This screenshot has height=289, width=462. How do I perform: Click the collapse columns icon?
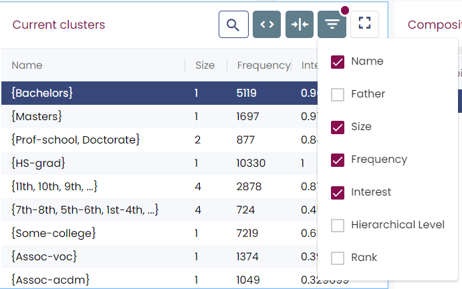(x=300, y=25)
